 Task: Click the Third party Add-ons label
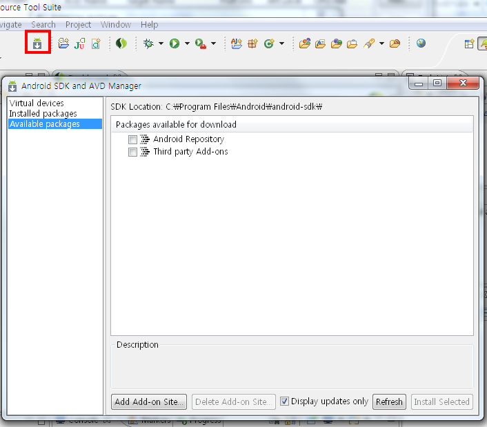(190, 152)
